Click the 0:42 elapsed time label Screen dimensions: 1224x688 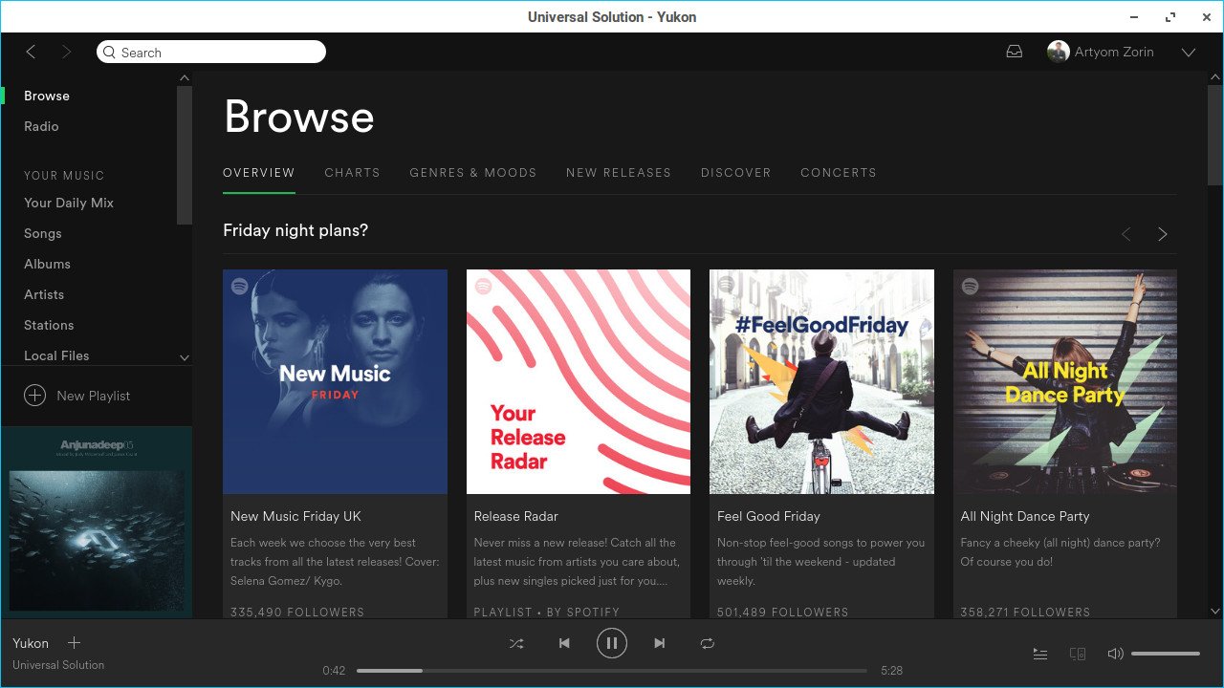pyautogui.click(x=334, y=671)
